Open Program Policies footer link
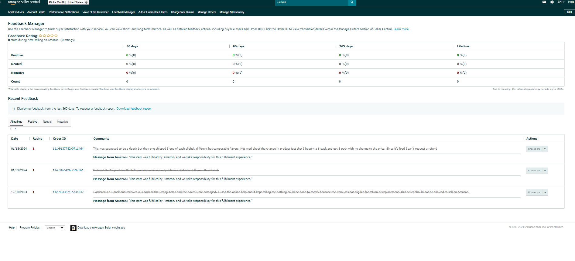Image resolution: width=575 pixels, height=261 pixels. click(x=29, y=228)
